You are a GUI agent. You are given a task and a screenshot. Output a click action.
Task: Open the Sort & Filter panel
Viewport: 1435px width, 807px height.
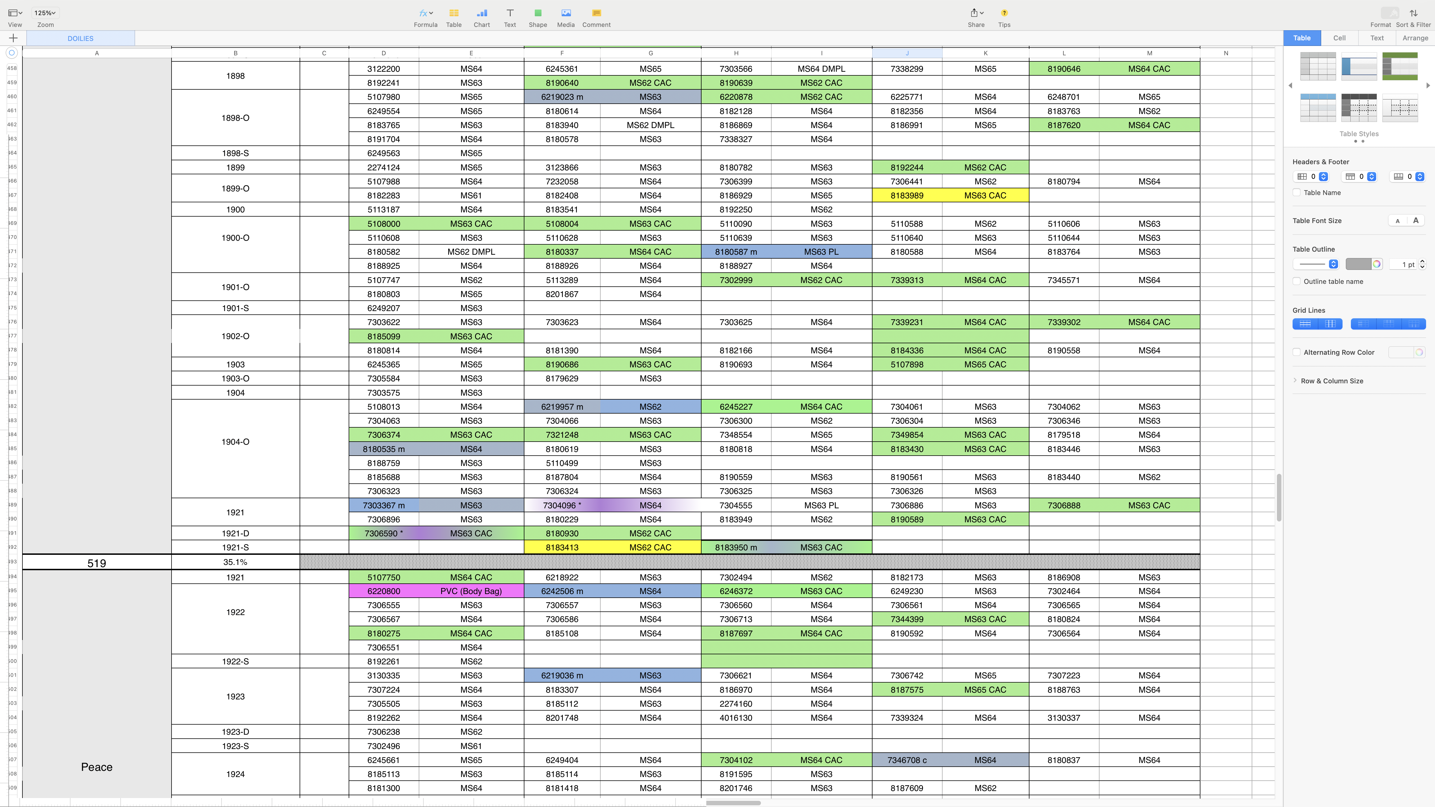pos(1413,13)
